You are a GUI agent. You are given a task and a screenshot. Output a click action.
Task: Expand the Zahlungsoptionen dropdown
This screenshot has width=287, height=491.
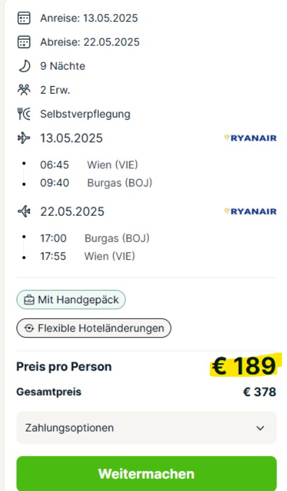pyautogui.click(x=147, y=428)
